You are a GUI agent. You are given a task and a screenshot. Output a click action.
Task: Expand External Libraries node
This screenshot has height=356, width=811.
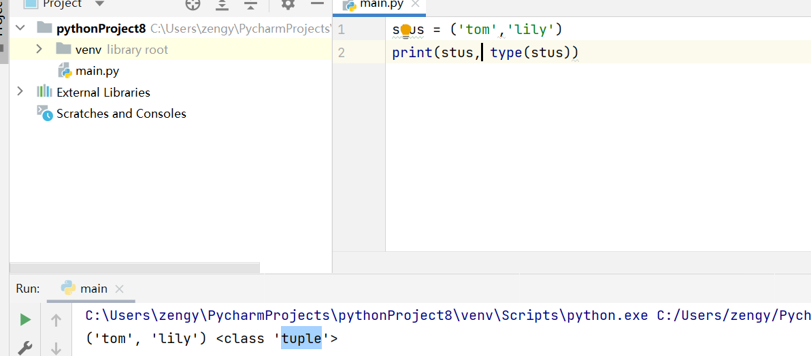point(20,92)
